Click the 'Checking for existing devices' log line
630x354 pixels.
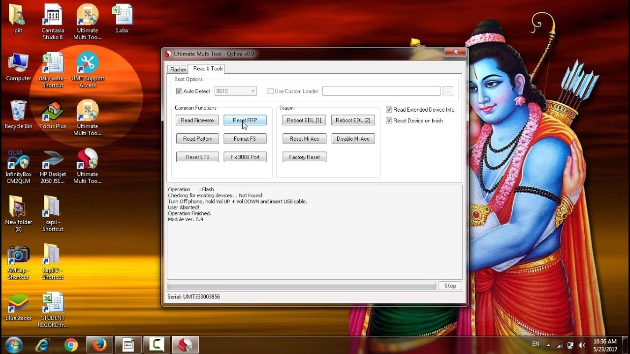[x=215, y=195]
